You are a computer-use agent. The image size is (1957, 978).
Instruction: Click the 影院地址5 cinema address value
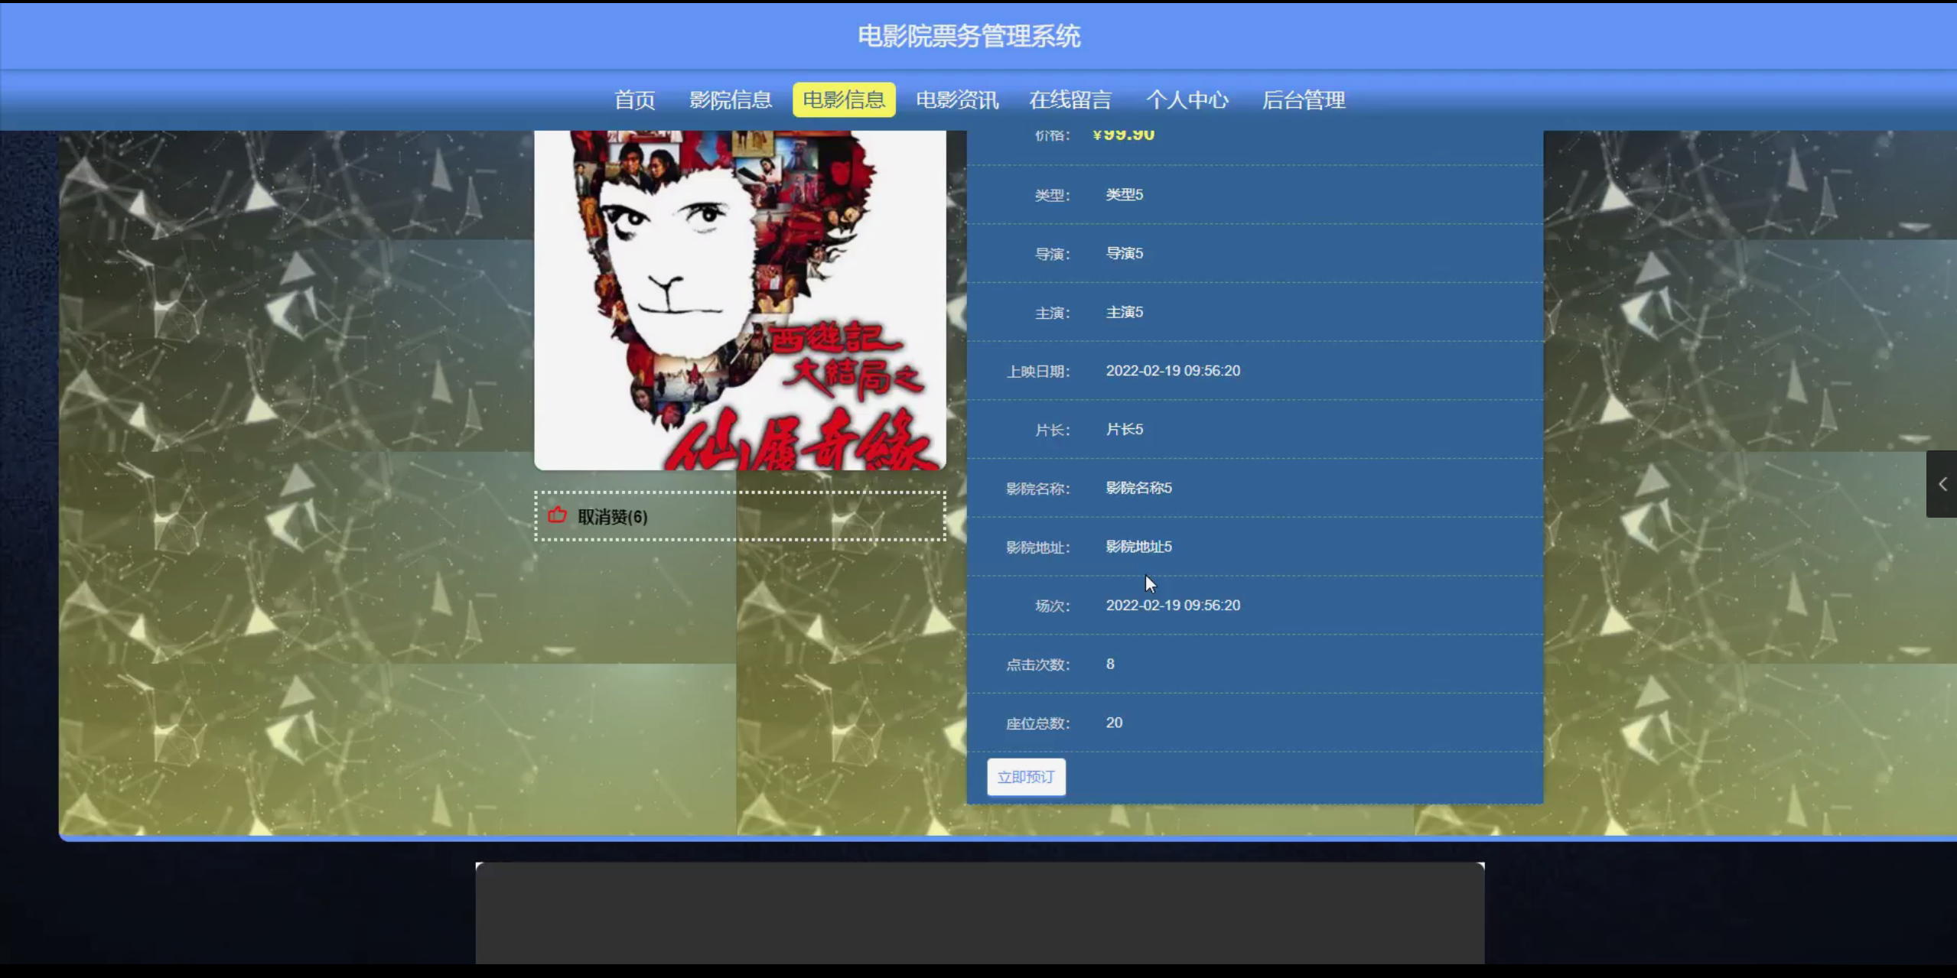pos(1138,547)
